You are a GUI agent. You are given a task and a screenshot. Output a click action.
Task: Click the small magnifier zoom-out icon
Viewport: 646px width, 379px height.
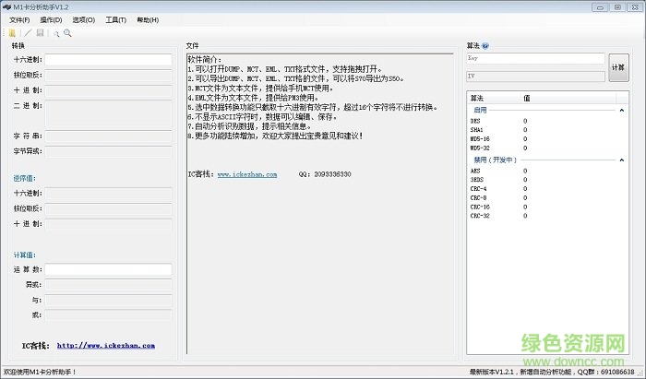point(55,33)
